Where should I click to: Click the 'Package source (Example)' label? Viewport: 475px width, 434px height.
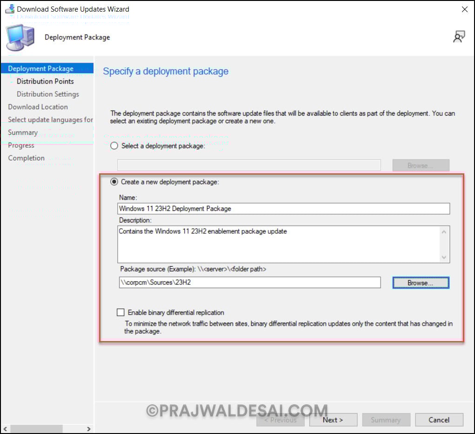[x=193, y=269]
